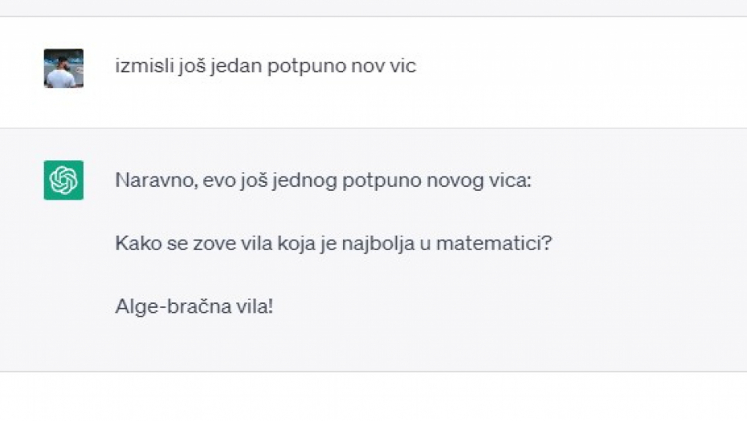This screenshot has height=421, width=747.
Task: Click the joke question about the fairy
Action: [333, 242]
